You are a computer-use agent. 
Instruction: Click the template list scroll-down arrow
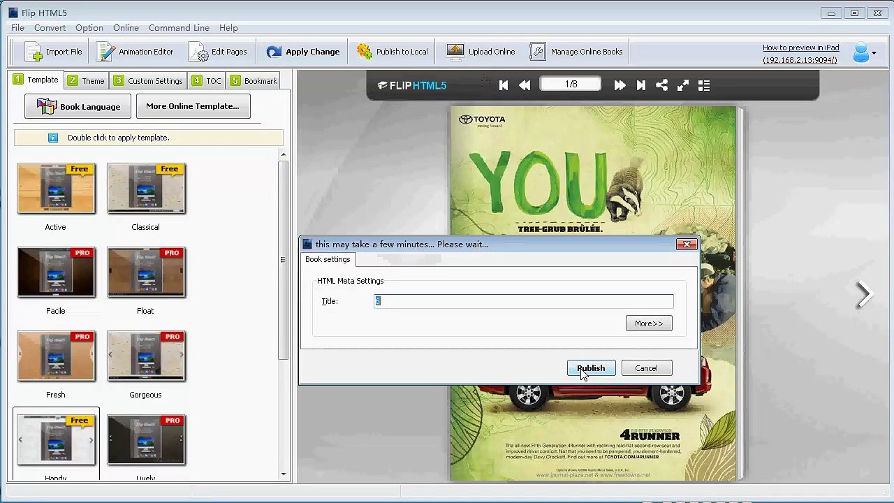click(x=283, y=474)
